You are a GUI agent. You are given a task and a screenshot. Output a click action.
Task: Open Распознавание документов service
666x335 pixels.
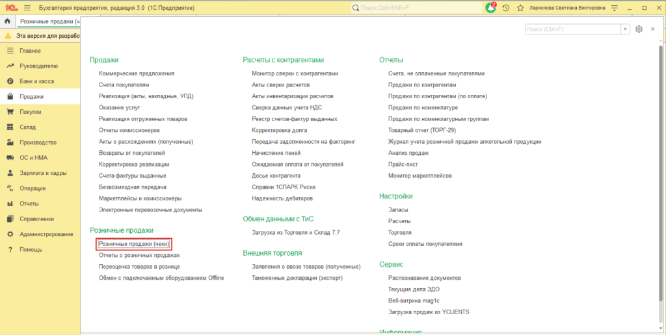coord(424,278)
